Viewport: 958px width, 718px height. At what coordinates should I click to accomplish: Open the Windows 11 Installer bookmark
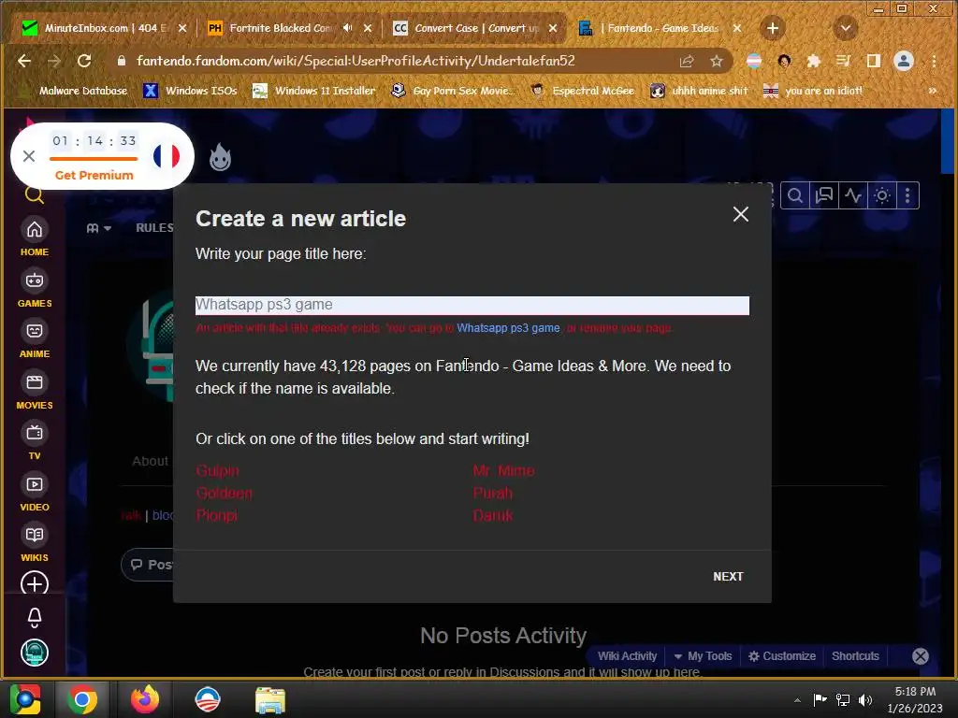tap(314, 91)
